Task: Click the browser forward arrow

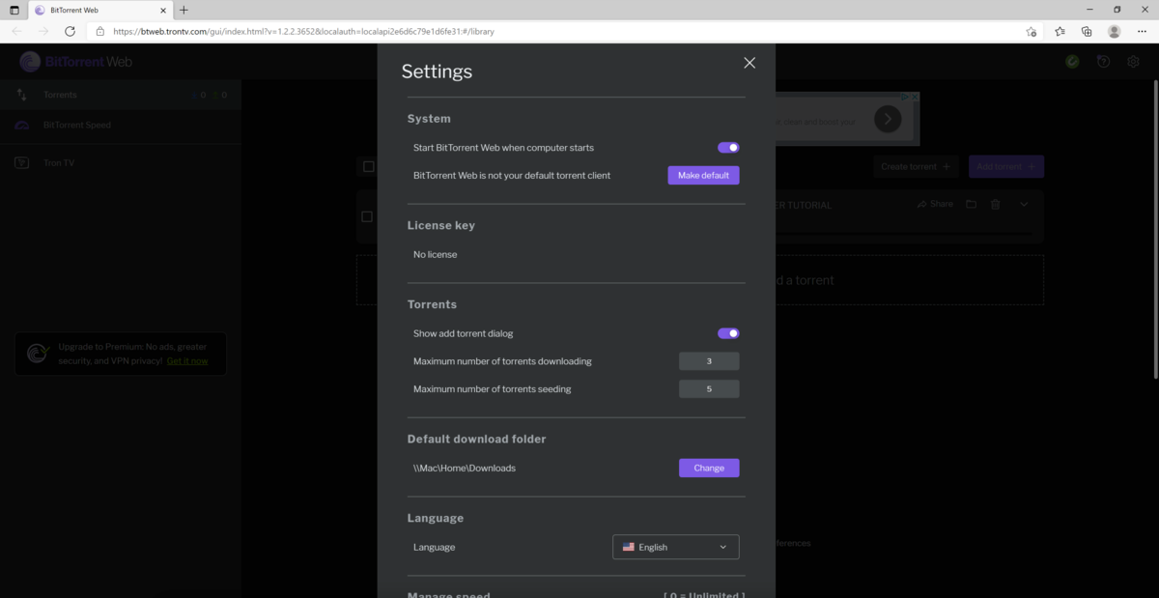Action: click(43, 31)
